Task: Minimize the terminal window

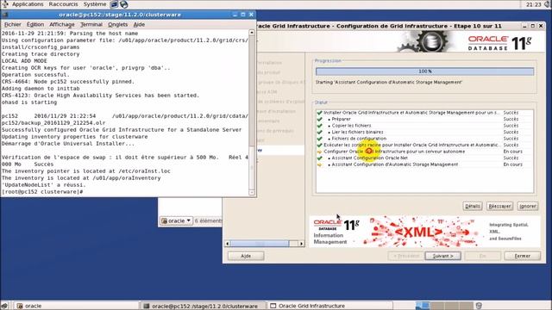Action: (235, 15)
